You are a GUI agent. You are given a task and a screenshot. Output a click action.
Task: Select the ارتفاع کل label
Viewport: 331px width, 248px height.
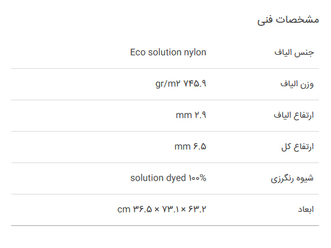pos(298,146)
